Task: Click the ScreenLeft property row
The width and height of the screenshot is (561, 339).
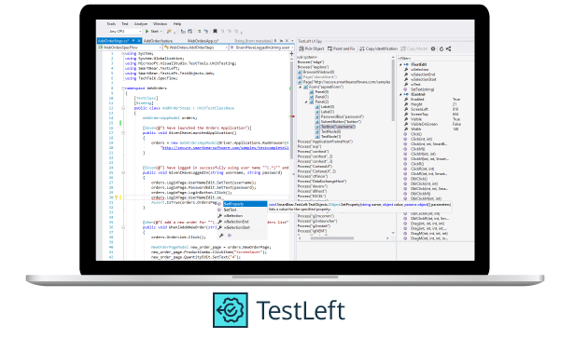Action: 436,109
